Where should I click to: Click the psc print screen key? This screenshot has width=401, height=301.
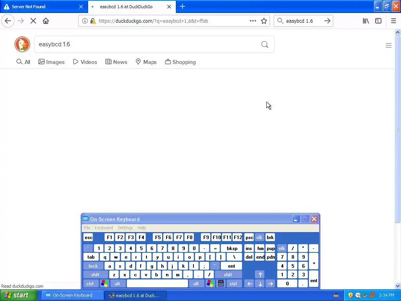click(249, 238)
